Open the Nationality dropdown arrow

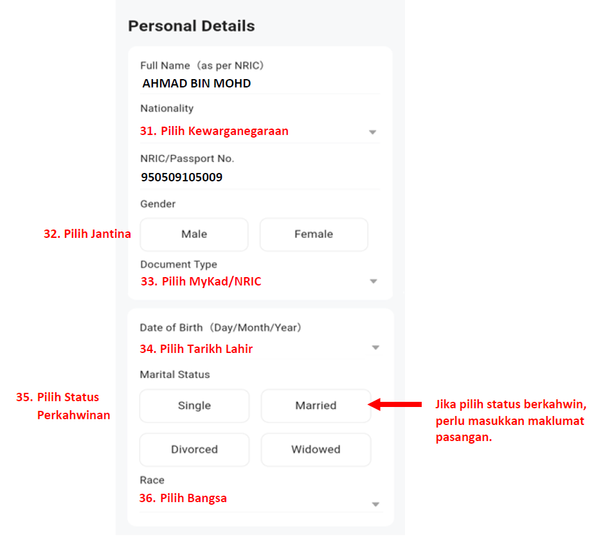(x=372, y=132)
